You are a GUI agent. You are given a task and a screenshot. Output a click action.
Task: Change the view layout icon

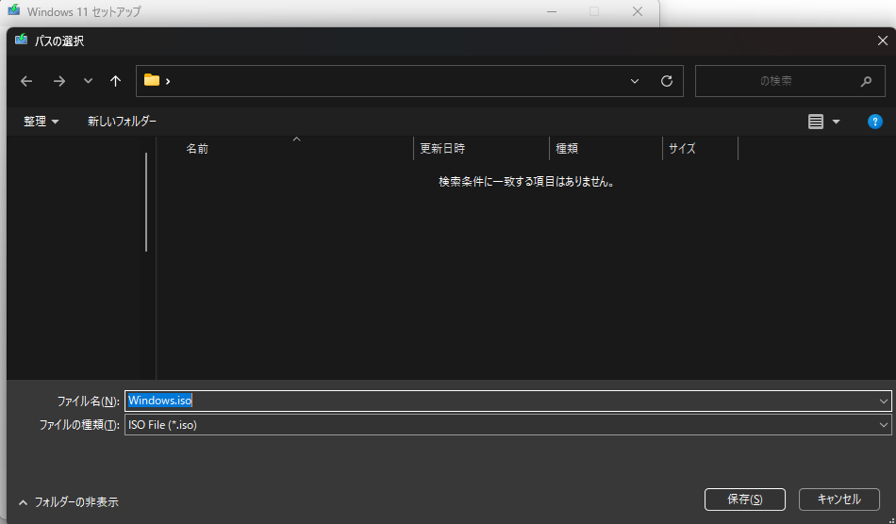tap(816, 122)
